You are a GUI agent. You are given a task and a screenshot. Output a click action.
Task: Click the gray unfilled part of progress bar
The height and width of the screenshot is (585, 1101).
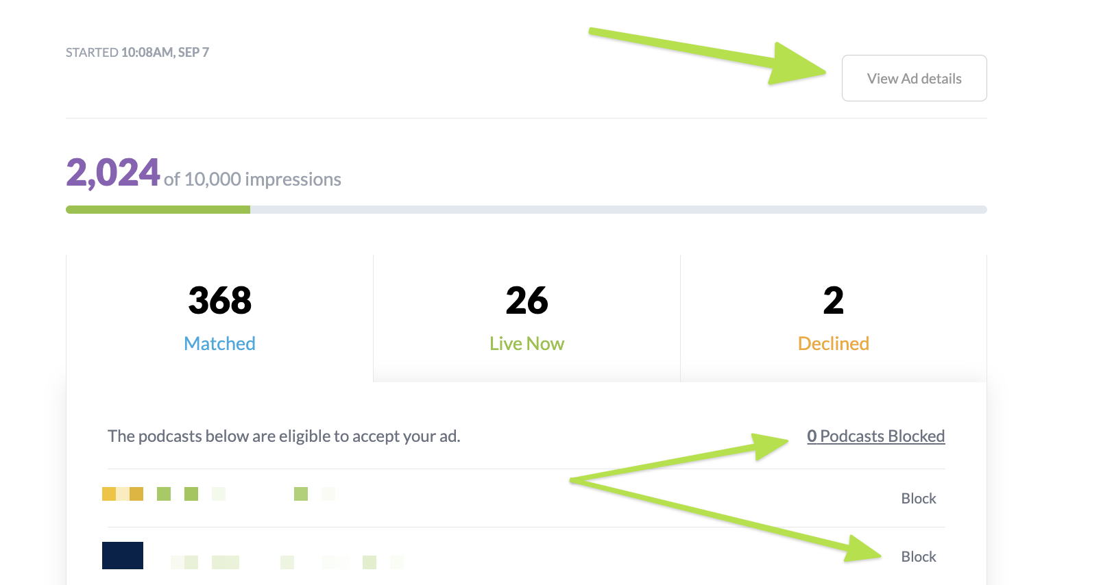[x=617, y=210]
